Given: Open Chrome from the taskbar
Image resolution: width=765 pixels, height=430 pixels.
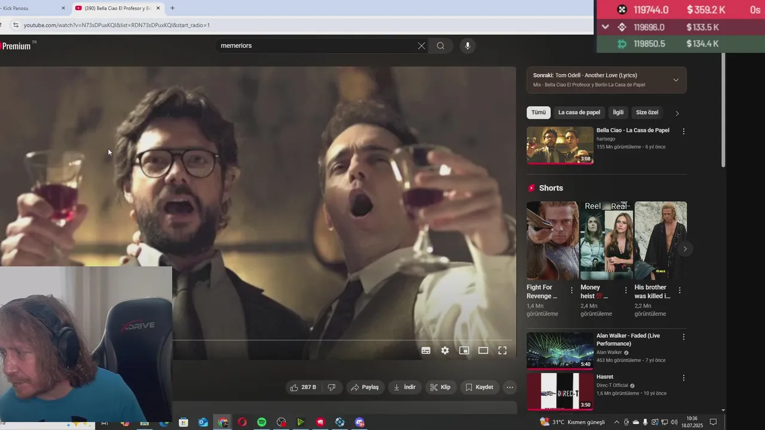Looking at the screenshot, I should point(223,422).
